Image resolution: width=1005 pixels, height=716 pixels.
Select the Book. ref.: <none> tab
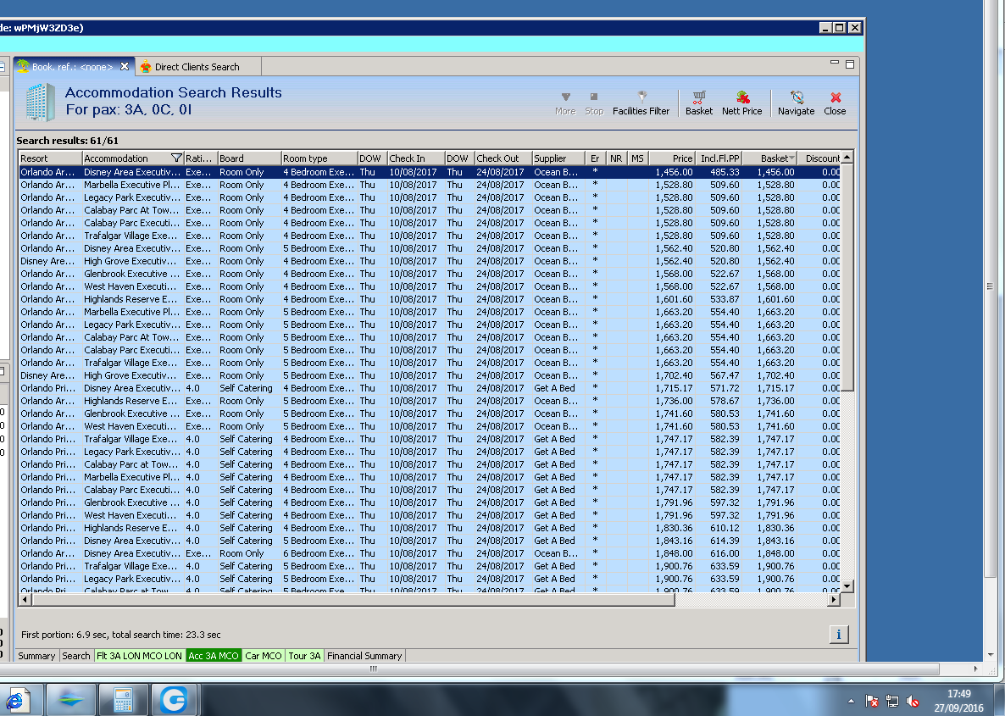[72, 67]
